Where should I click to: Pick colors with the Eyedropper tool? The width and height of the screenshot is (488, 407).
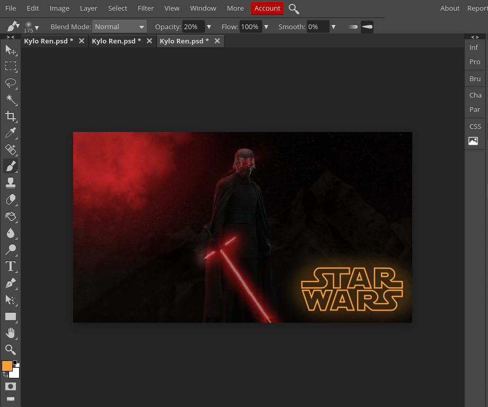click(x=11, y=133)
